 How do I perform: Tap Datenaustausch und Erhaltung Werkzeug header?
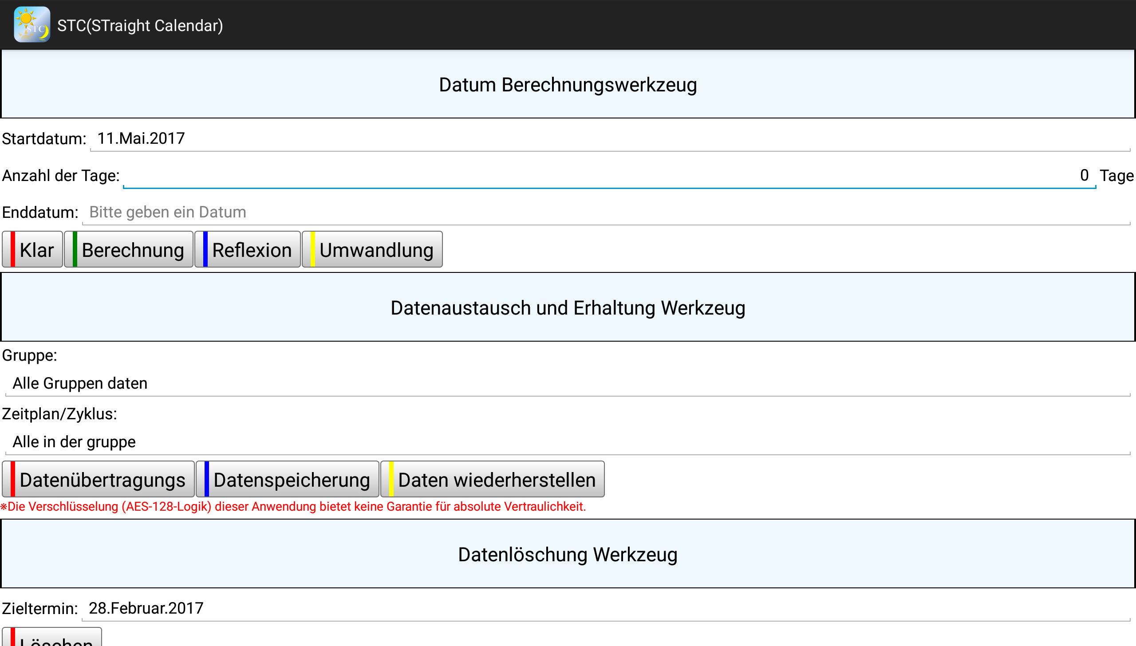(568, 307)
